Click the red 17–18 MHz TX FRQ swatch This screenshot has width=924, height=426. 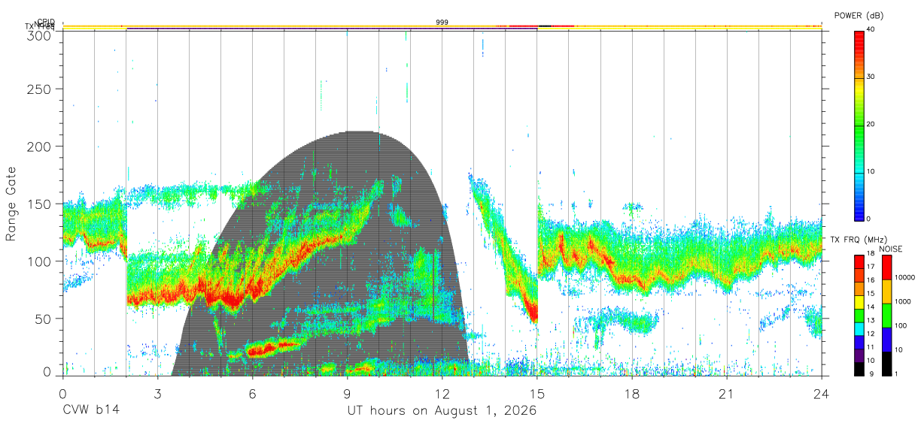(859, 261)
